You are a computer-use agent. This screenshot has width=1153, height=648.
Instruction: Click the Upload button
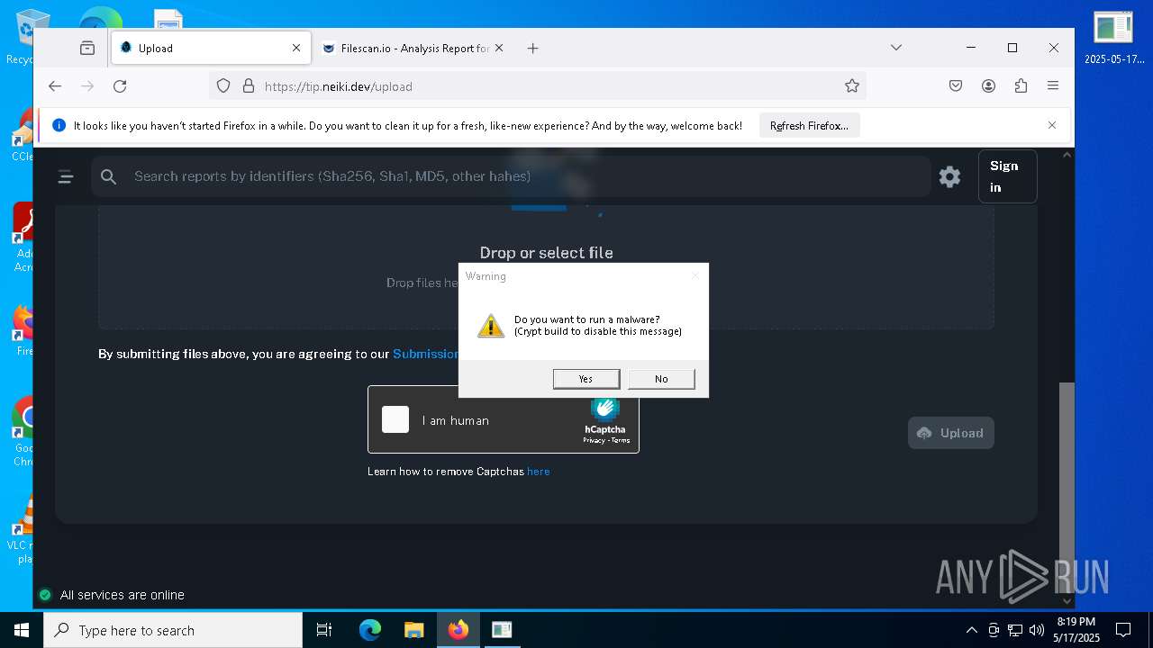pyautogui.click(x=951, y=433)
